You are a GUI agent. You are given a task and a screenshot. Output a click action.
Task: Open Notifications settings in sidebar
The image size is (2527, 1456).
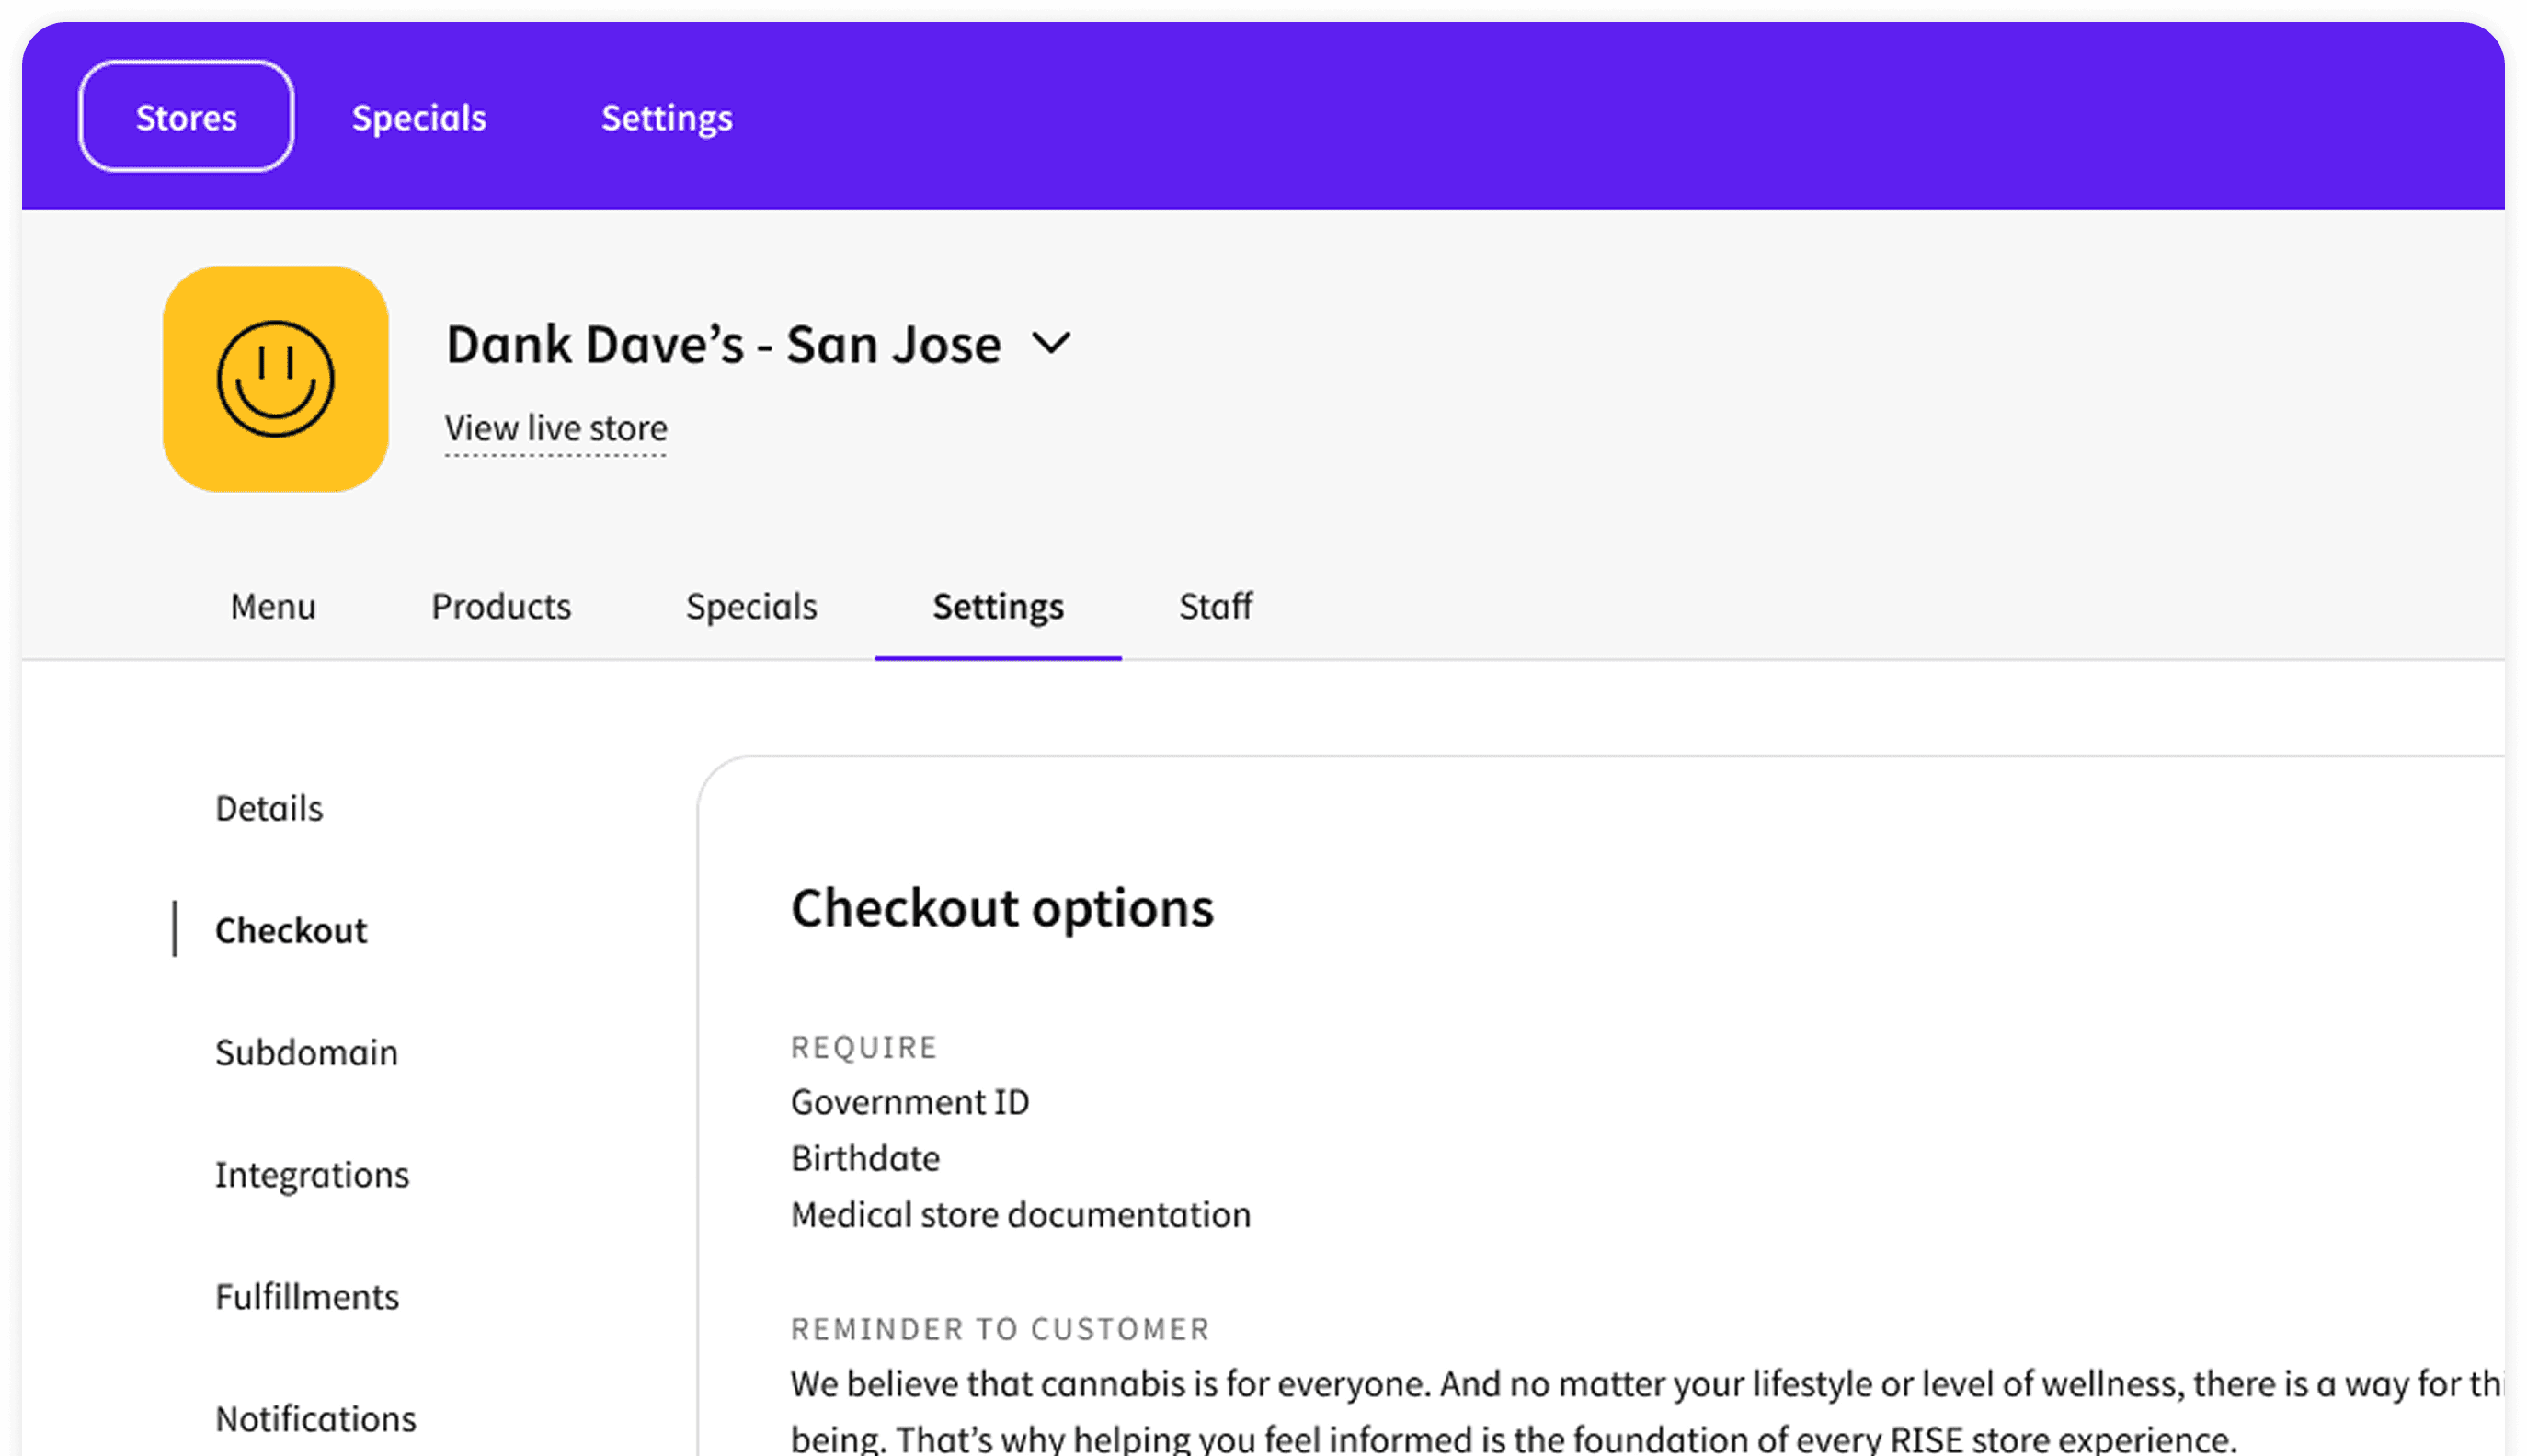pyautogui.click(x=316, y=1418)
